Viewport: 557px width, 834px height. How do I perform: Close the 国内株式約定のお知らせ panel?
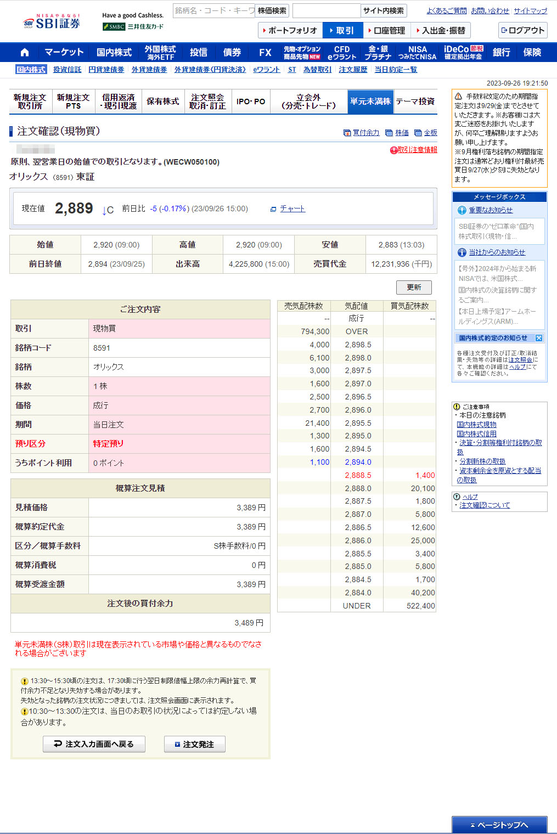538,339
